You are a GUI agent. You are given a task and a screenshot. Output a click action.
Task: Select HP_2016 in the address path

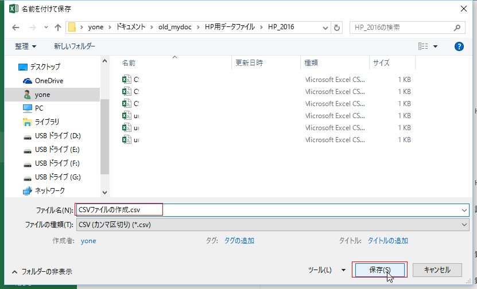281,27
